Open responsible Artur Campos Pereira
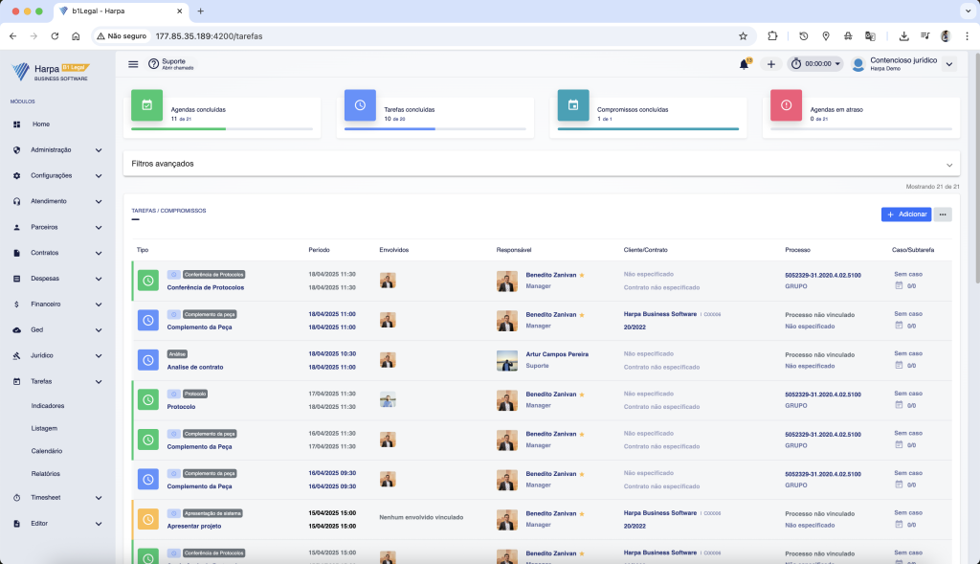This screenshot has height=564, width=980. [557, 354]
